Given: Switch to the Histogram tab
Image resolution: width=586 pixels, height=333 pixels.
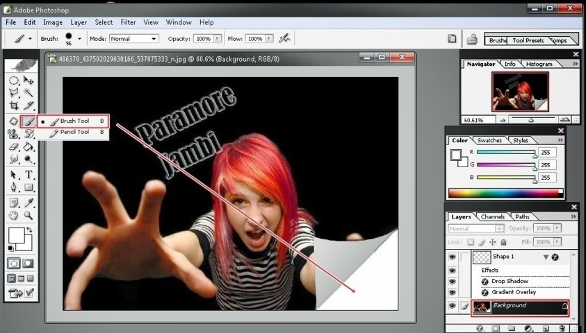Looking at the screenshot, I should click(539, 64).
